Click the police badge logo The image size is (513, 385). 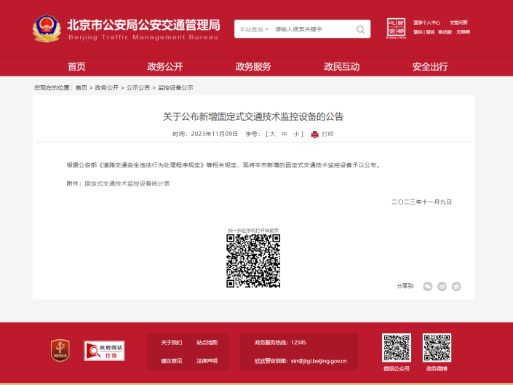(x=47, y=29)
